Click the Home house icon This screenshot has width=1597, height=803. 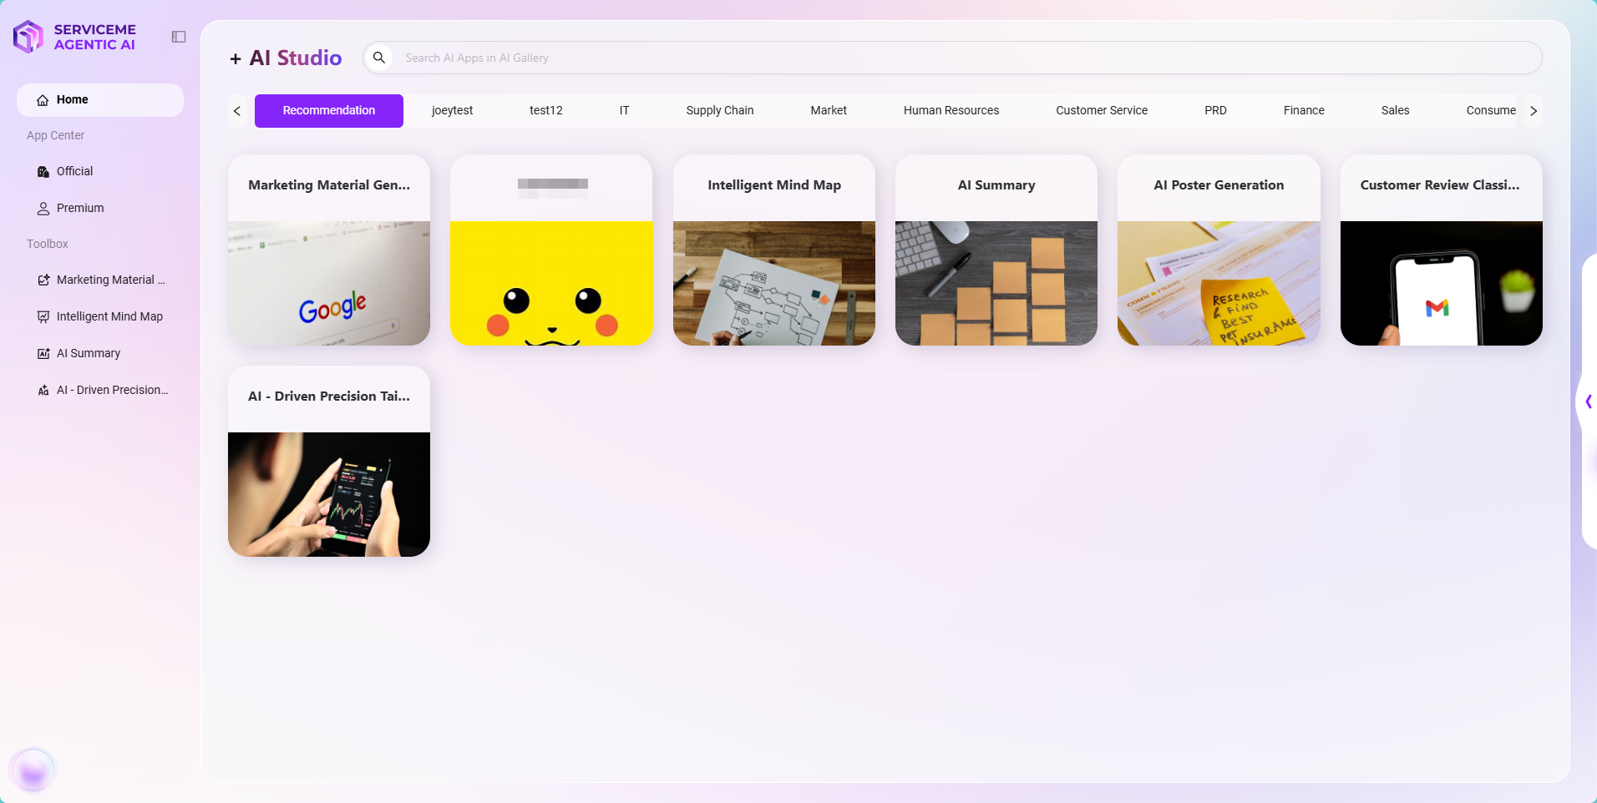click(x=43, y=100)
